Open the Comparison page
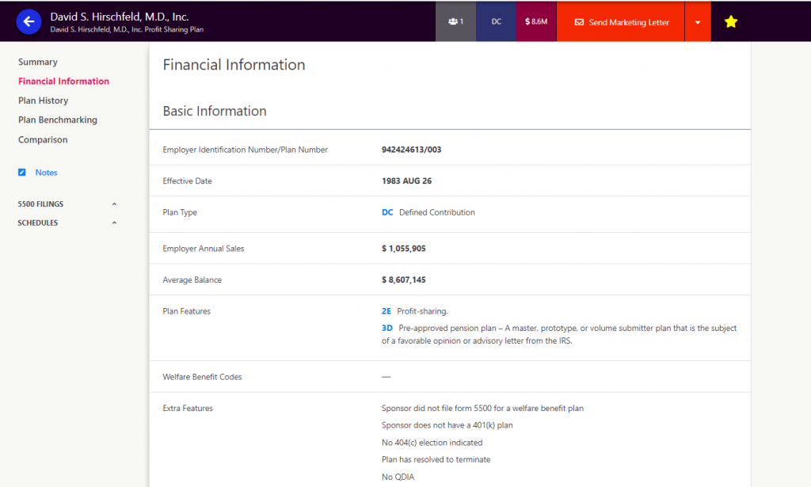The height and width of the screenshot is (487, 811). (43, 140)
